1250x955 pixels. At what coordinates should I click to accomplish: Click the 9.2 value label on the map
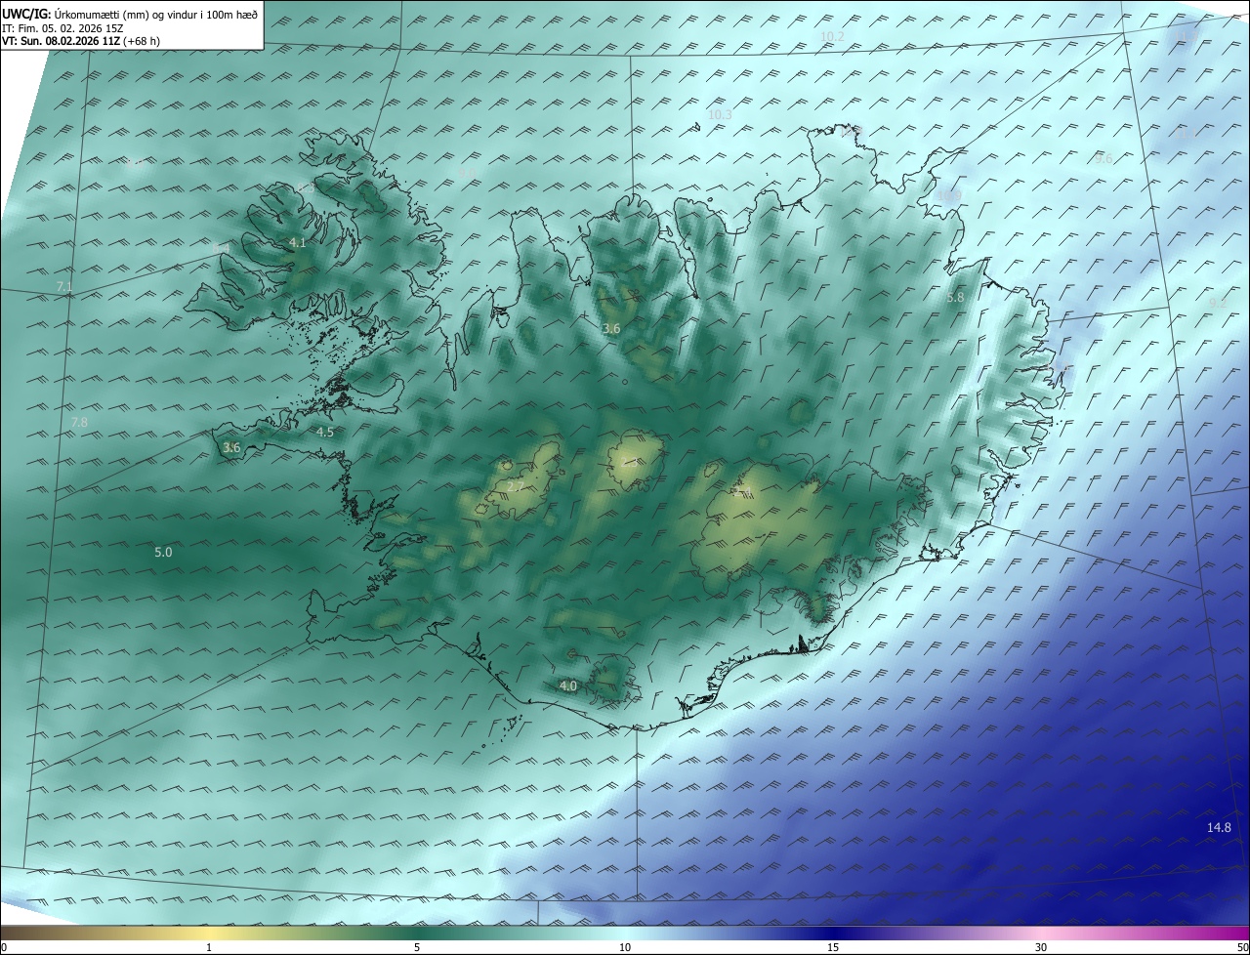1218,304
